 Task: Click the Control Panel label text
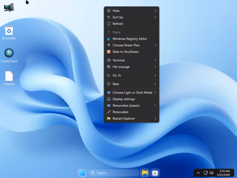point(9,61)
